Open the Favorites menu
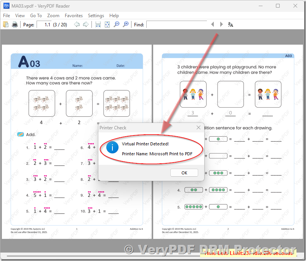The image size is (306, 261). (74, 15)
